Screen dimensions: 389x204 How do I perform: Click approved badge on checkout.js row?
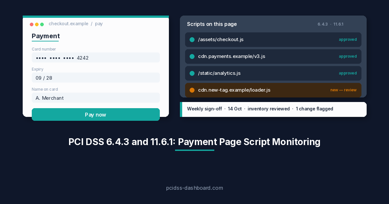pos(348,40)
